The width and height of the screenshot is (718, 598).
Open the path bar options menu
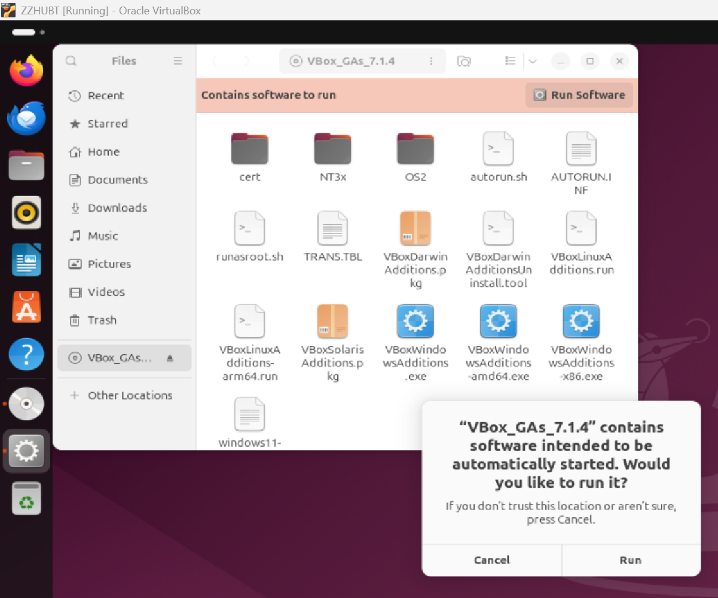tap(431, 61)
